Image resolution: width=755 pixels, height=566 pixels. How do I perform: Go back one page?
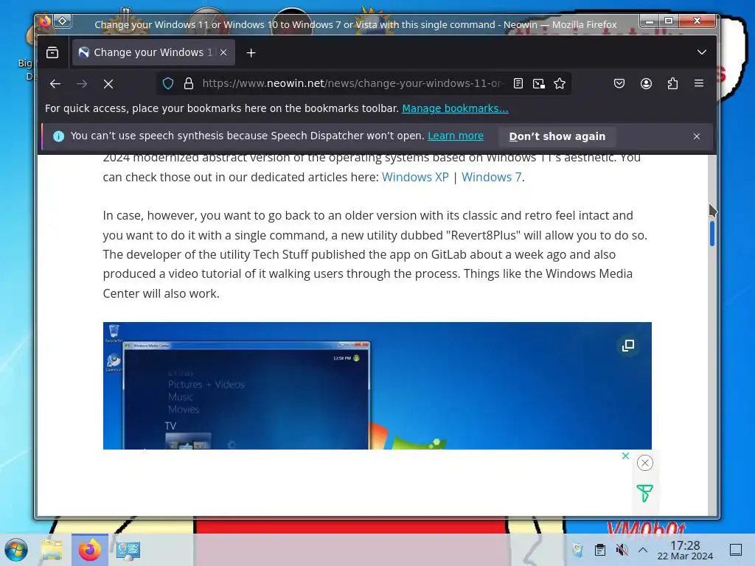55,84
